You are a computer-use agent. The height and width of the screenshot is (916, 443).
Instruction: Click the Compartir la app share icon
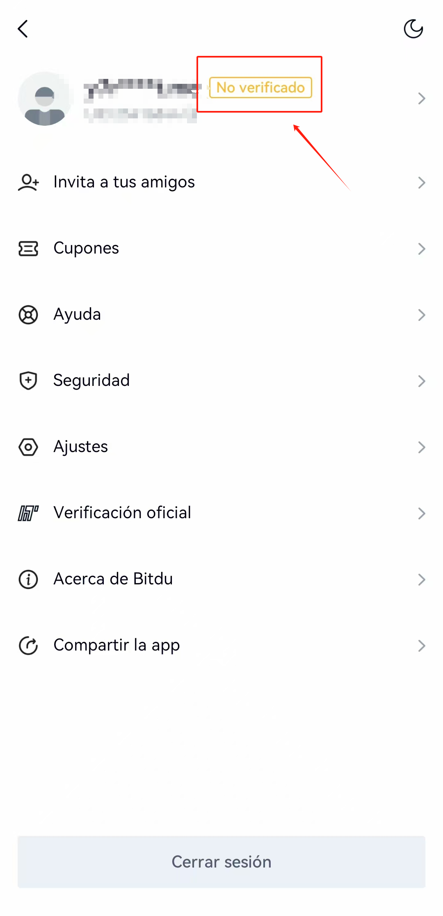[x=28, y=646]
